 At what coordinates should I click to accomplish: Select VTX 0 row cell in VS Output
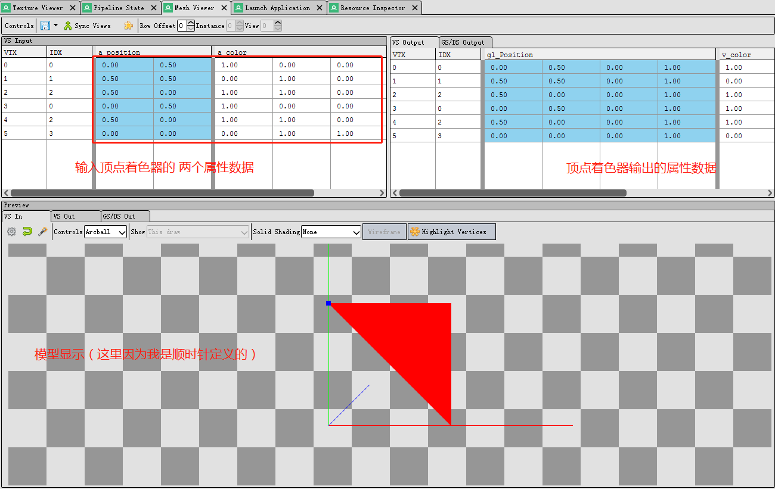coord(413,67)
